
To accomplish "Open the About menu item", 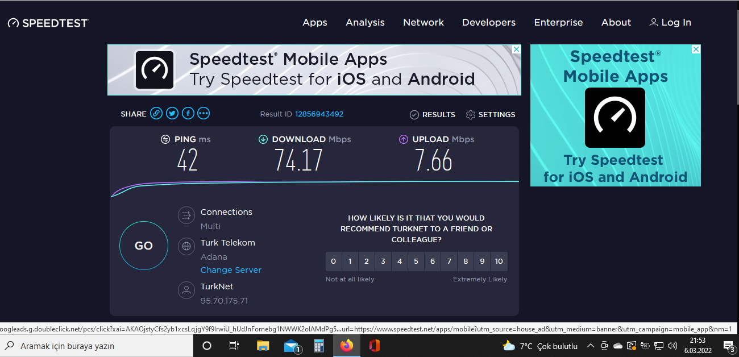I will point(616,22).
